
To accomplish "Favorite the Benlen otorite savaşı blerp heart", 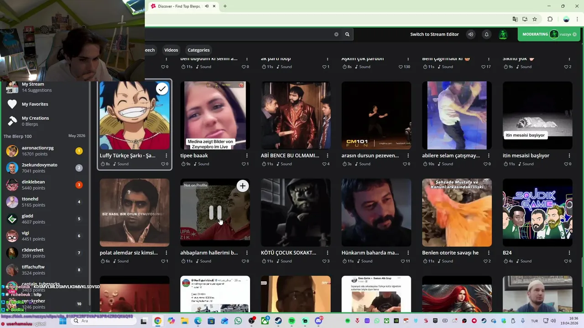I will coord(485,261).
